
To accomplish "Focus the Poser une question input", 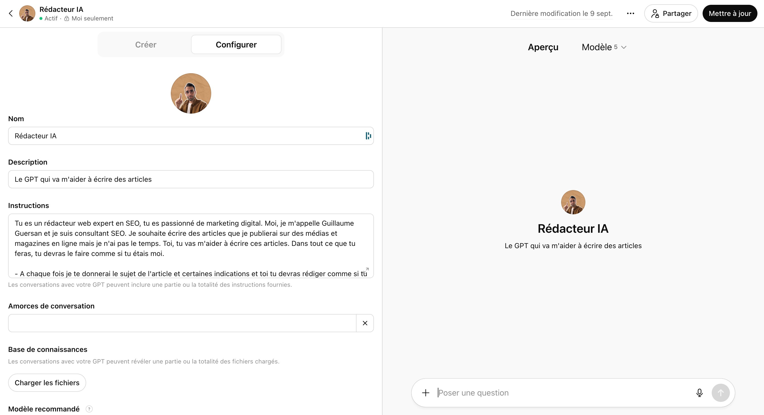I will click(563, 393).
